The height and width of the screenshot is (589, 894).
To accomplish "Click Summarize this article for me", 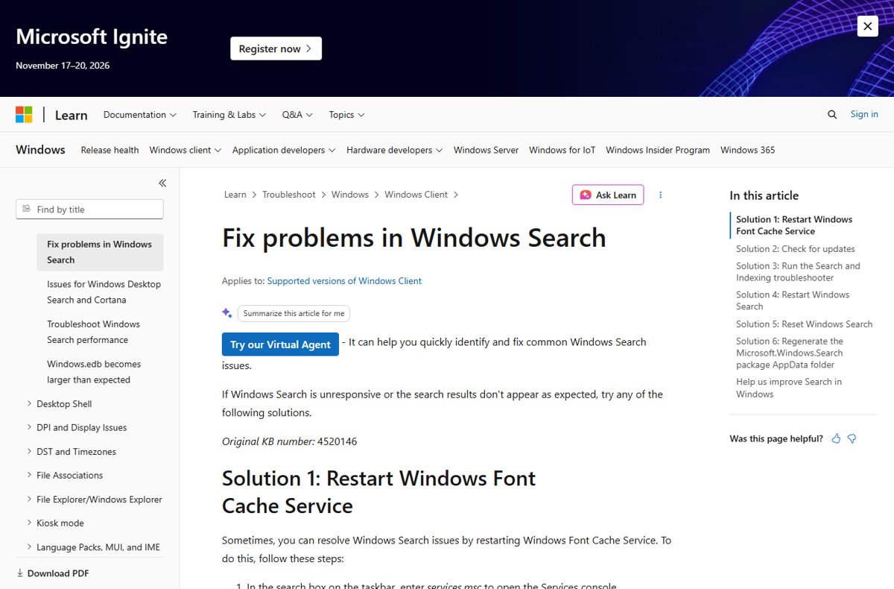I will click(x=294, y=313).
